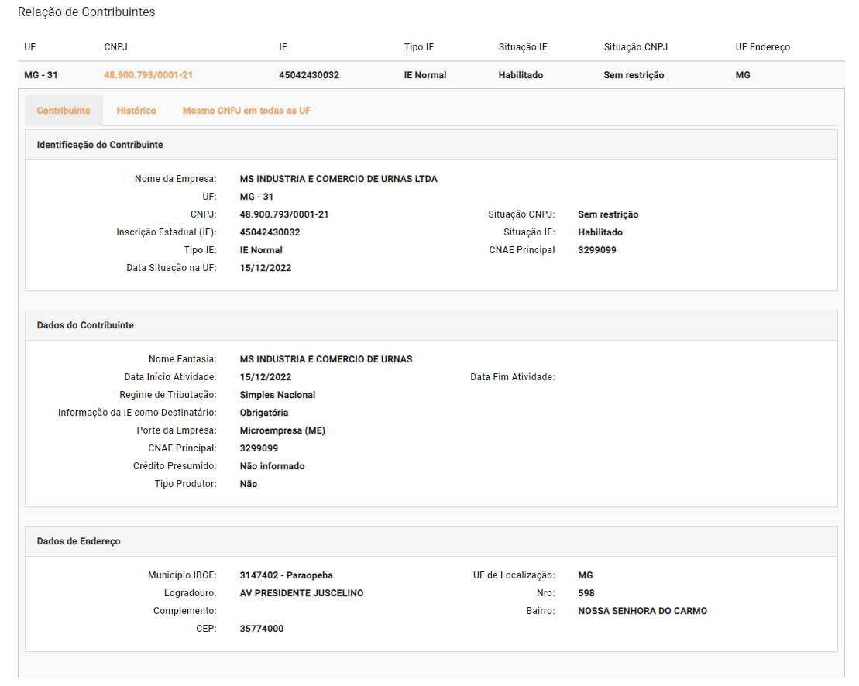Click the IE column header in the table
Screen dimensions: 859x686
(283, 47)
